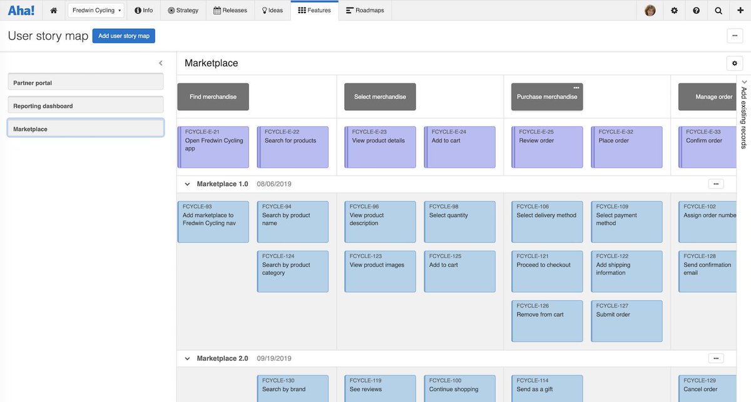Screen dimensions: 751x402
Task: Collapse the Marketplace 1.0 release row
Action: coord(187,184)
